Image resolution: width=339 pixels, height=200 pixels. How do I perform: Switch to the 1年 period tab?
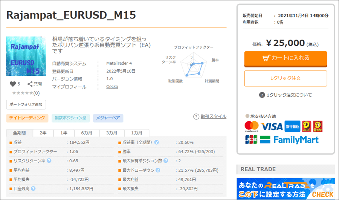point(64,133)
